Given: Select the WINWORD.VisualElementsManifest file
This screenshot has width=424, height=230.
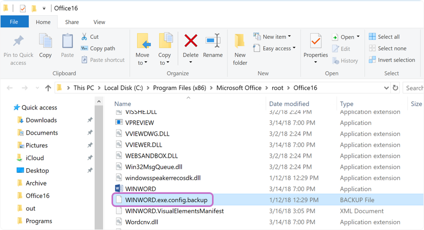Looking at the screenshot, I should pyautogui.click(x=174, y=211).
